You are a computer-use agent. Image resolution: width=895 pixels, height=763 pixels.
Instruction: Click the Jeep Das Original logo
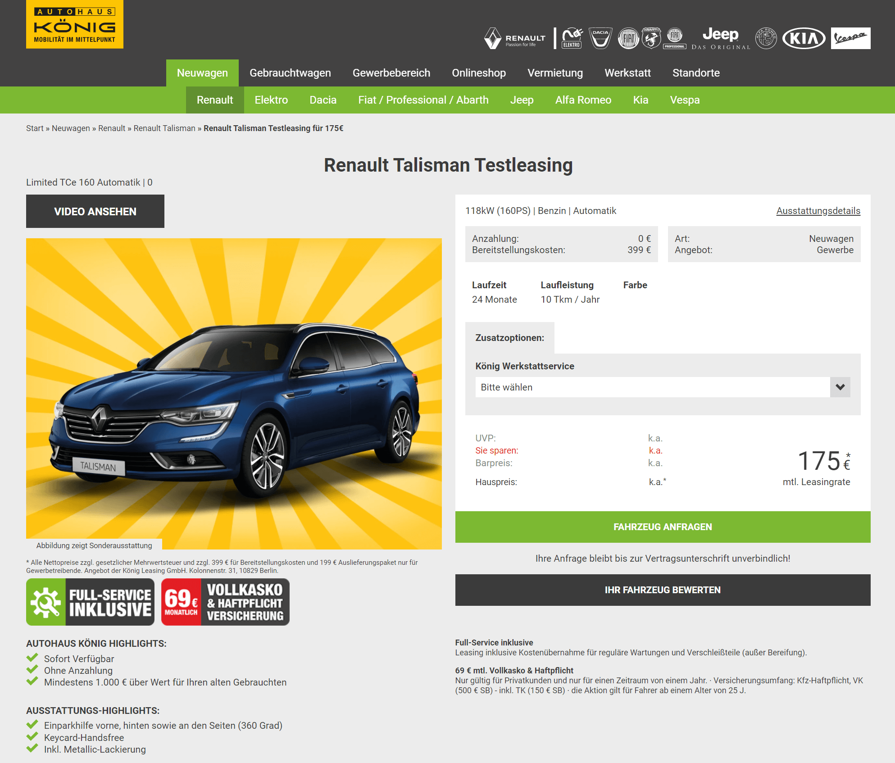721,38
